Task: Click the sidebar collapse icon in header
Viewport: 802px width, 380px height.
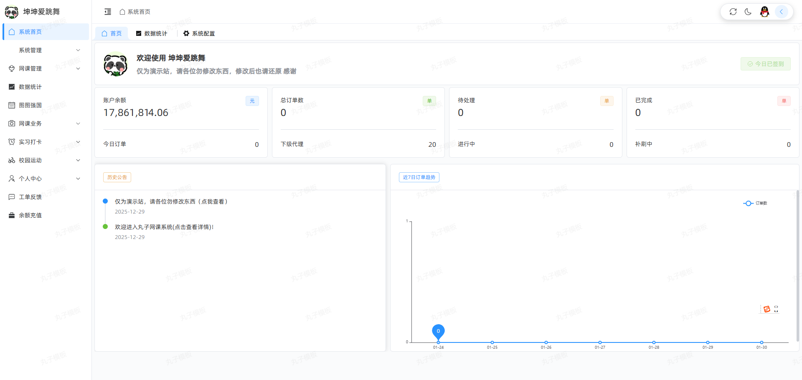Action: (108, 12)
